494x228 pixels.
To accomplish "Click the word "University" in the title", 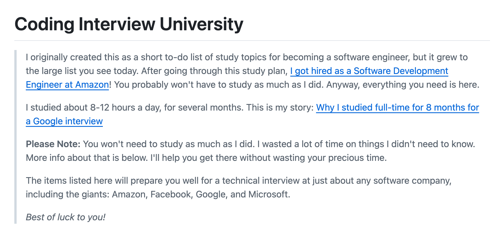I will 201,24.
